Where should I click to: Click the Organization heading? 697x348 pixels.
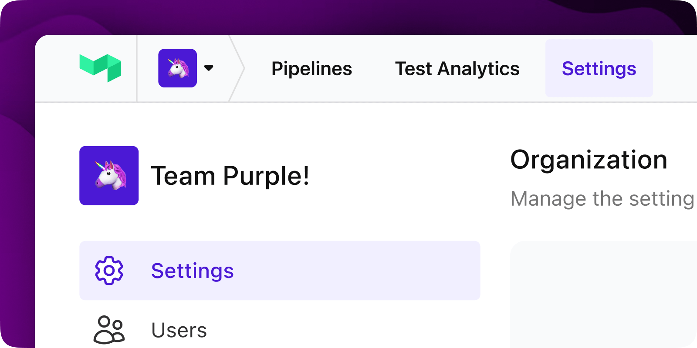pos(589,160)
